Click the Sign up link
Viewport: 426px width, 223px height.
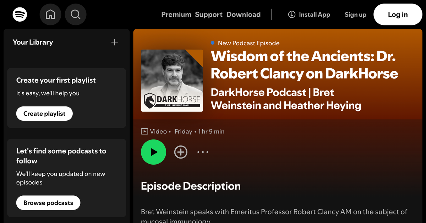[x=355, y=15]
